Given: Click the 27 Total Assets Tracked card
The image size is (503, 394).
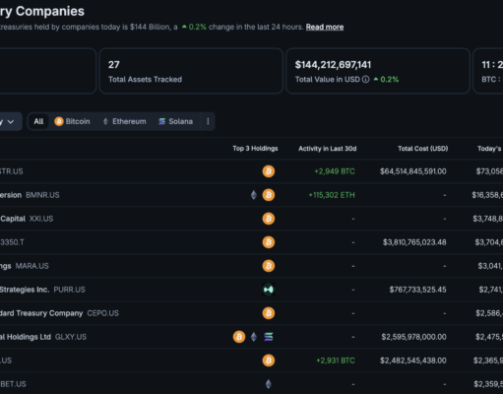Looking at the screenshot, I should (x=191, y=71).
